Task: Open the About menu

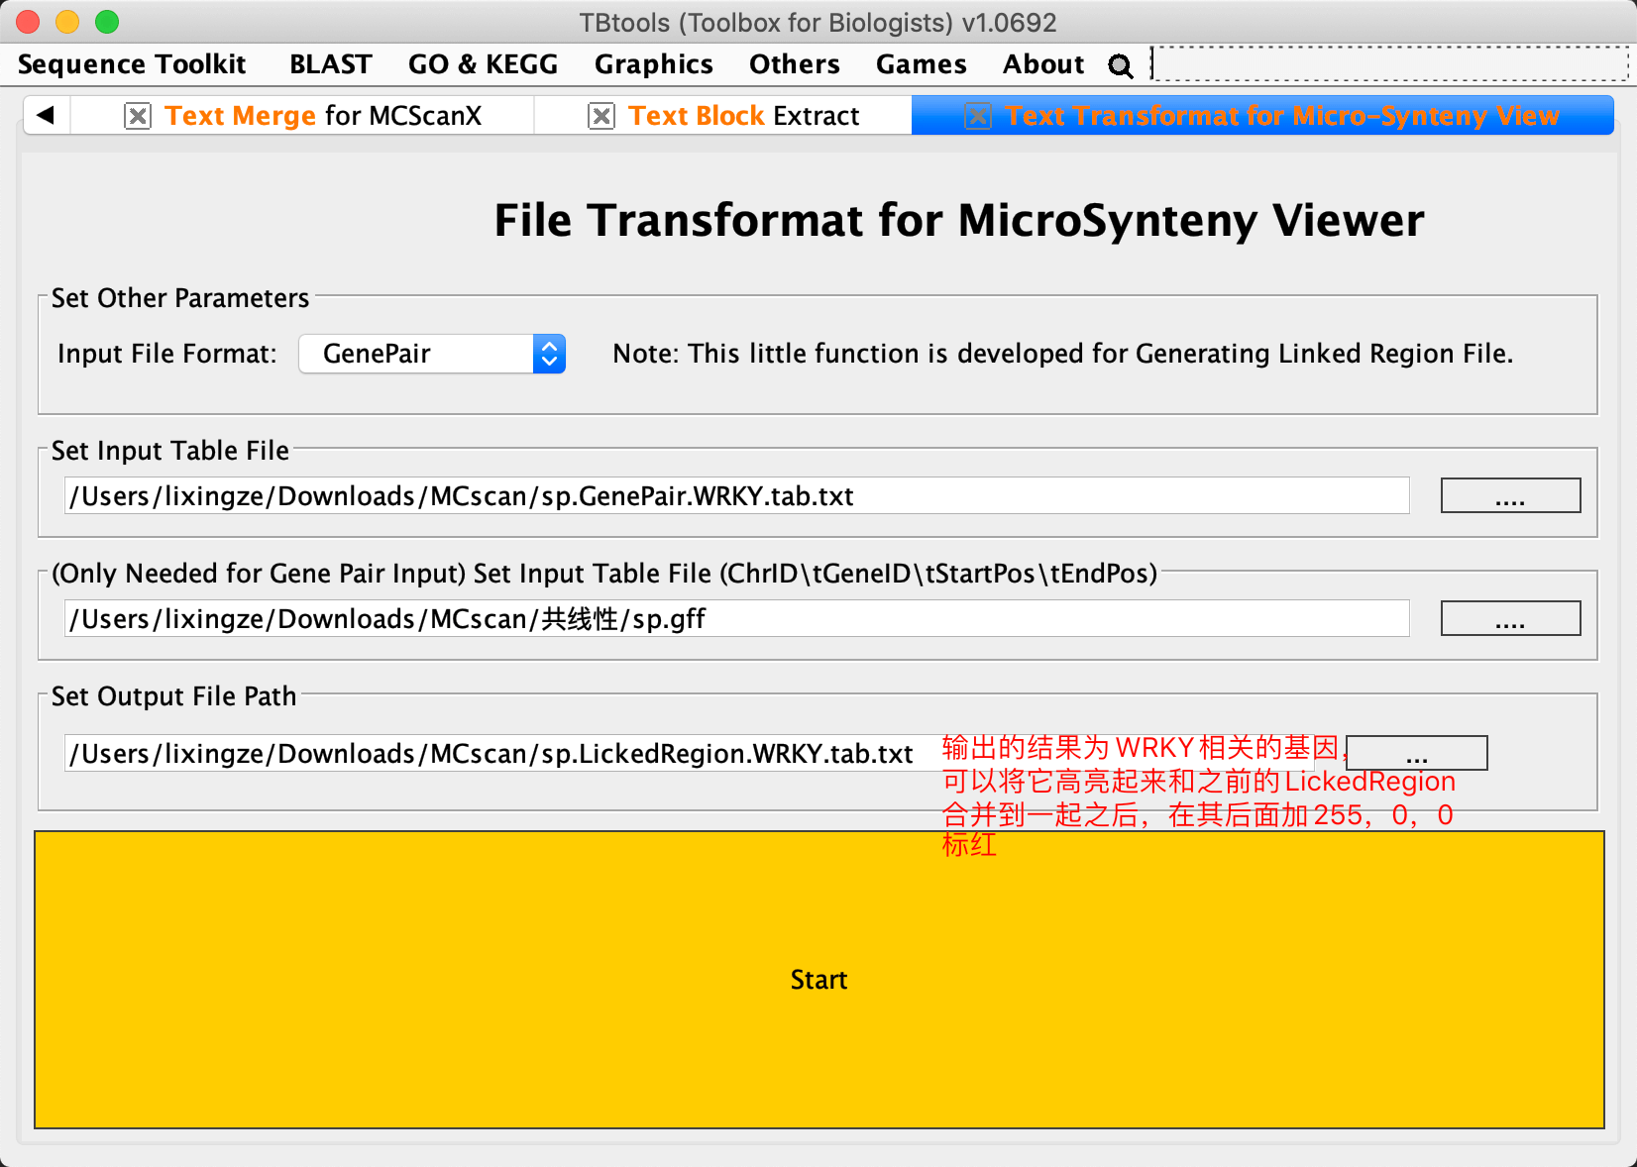Action: pyautogui.click(x=1043, y=64)
